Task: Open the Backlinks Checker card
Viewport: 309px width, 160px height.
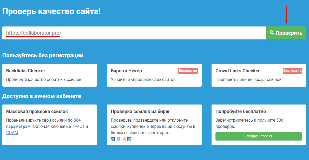Action: [49, 75]
